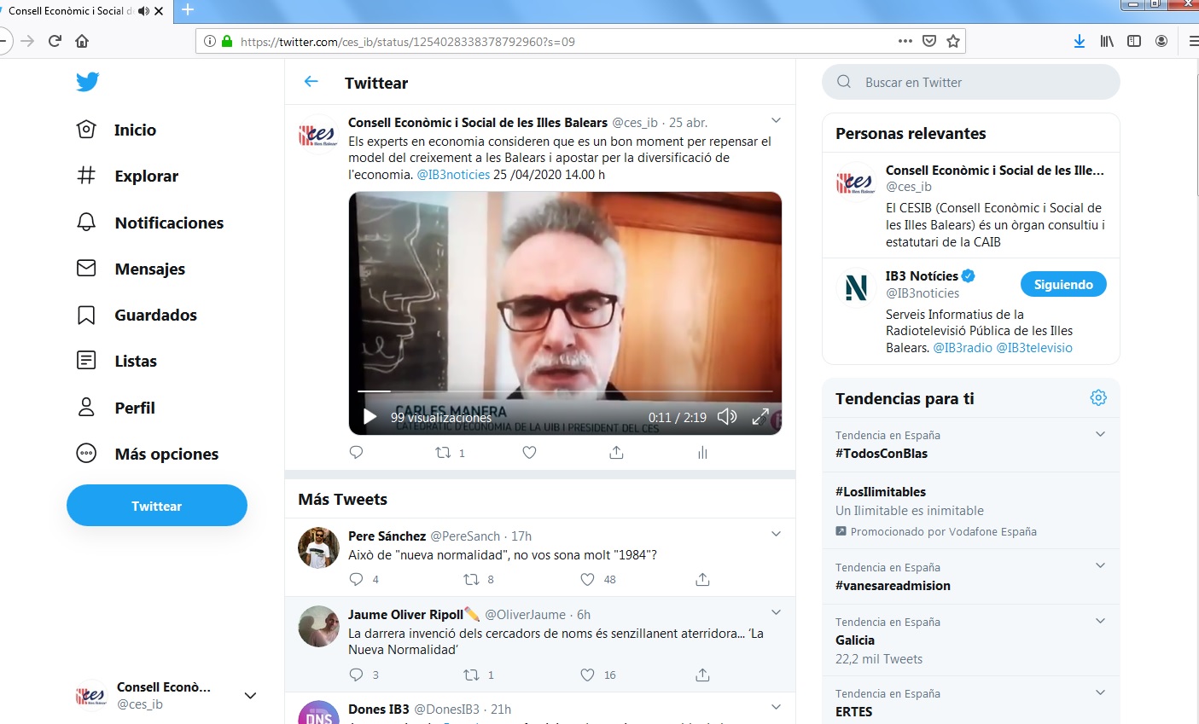Open trends settings gear icon
The width and height of the screenshot is (1199, 724).
(1098, 397)
